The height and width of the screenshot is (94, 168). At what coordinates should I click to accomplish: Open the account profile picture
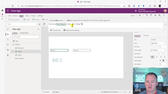(x=165, y=11)
